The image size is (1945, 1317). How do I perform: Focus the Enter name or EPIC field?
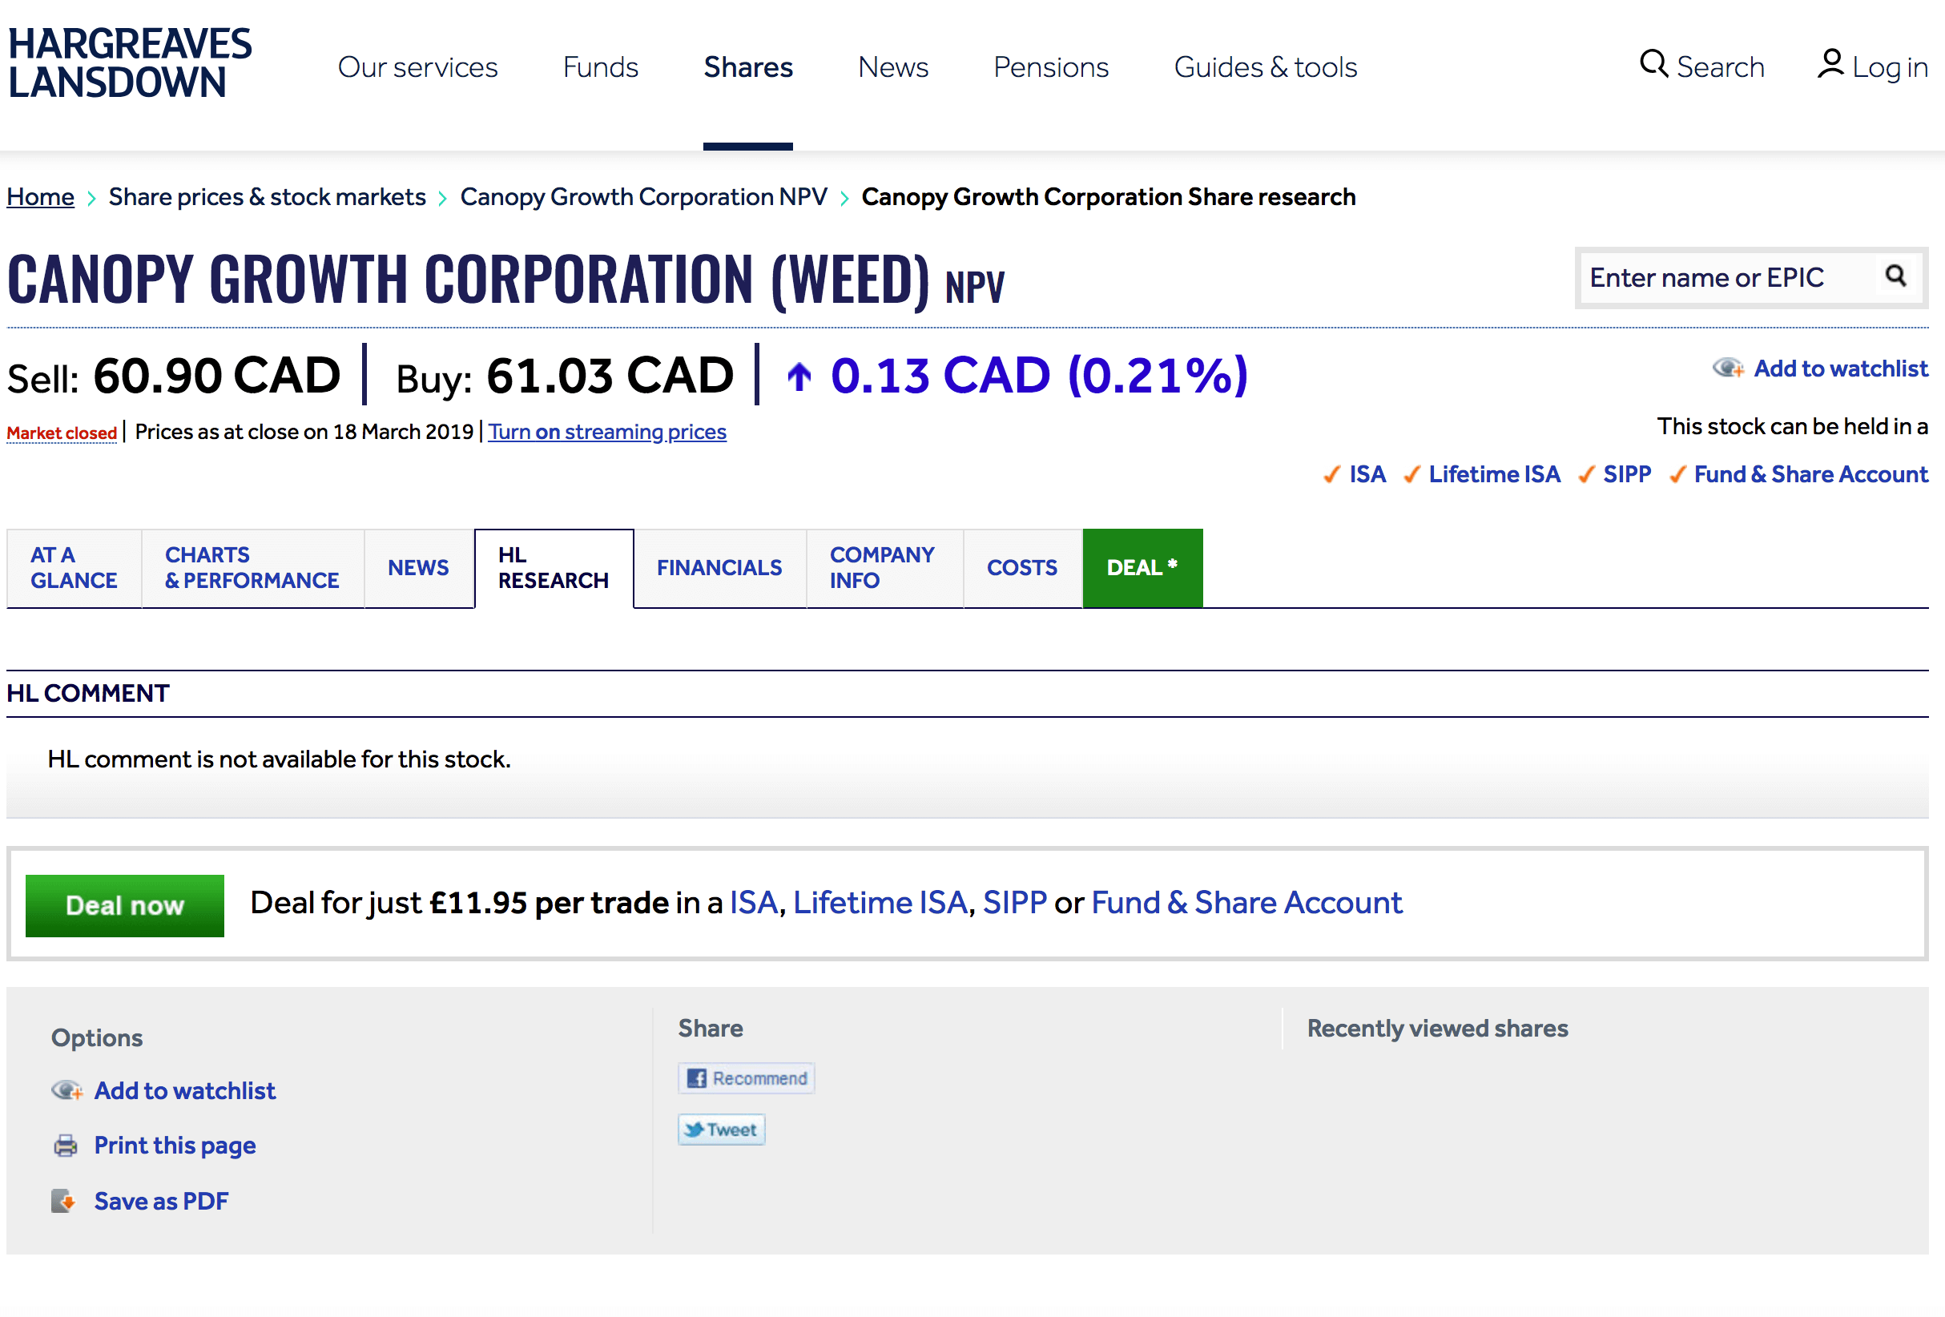1728,277
